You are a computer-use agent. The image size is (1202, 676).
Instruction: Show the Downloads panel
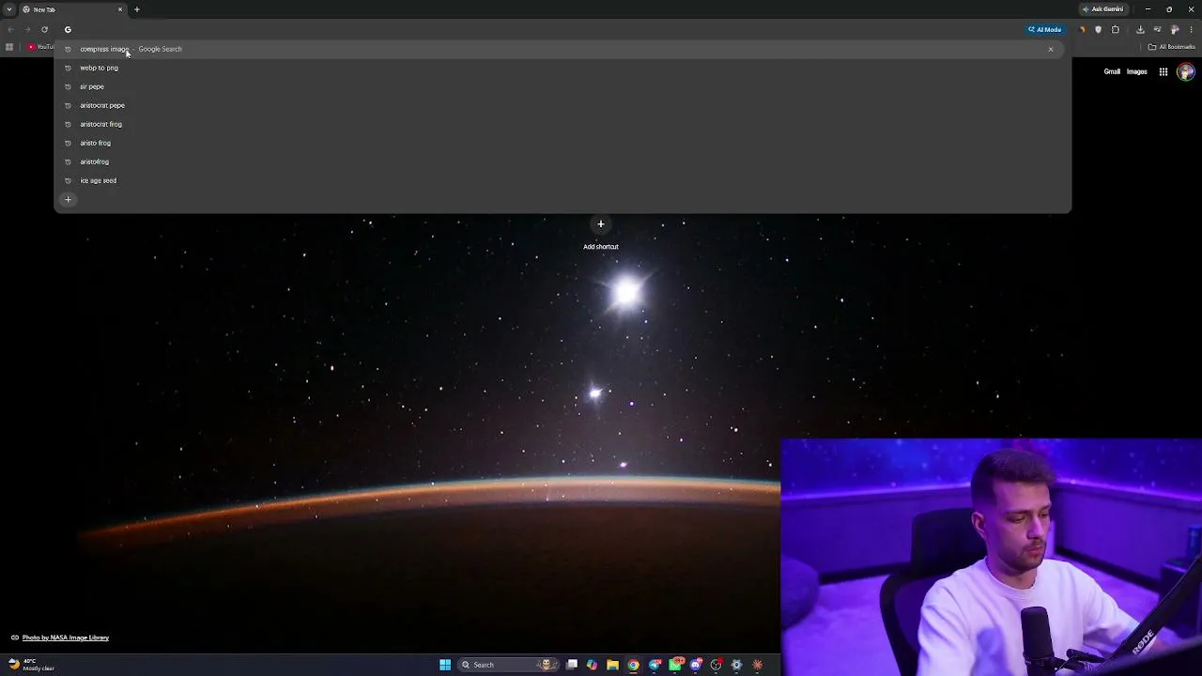coord(1140,29)
